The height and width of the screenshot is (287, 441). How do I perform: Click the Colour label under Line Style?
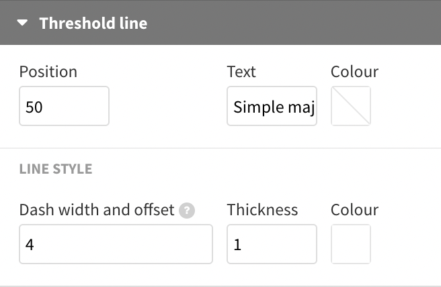pos(354,210)
